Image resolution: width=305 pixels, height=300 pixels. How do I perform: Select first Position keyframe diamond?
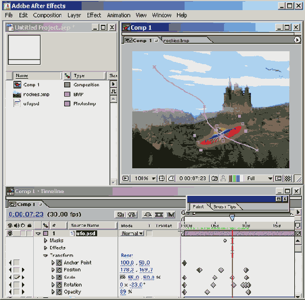coord(199,270)
